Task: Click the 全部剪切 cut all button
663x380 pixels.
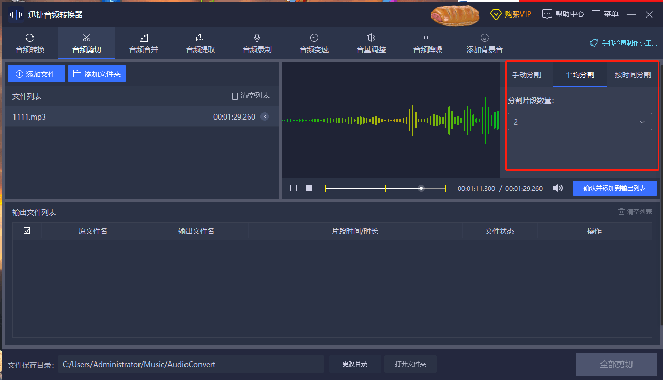Action: [616, 364]
